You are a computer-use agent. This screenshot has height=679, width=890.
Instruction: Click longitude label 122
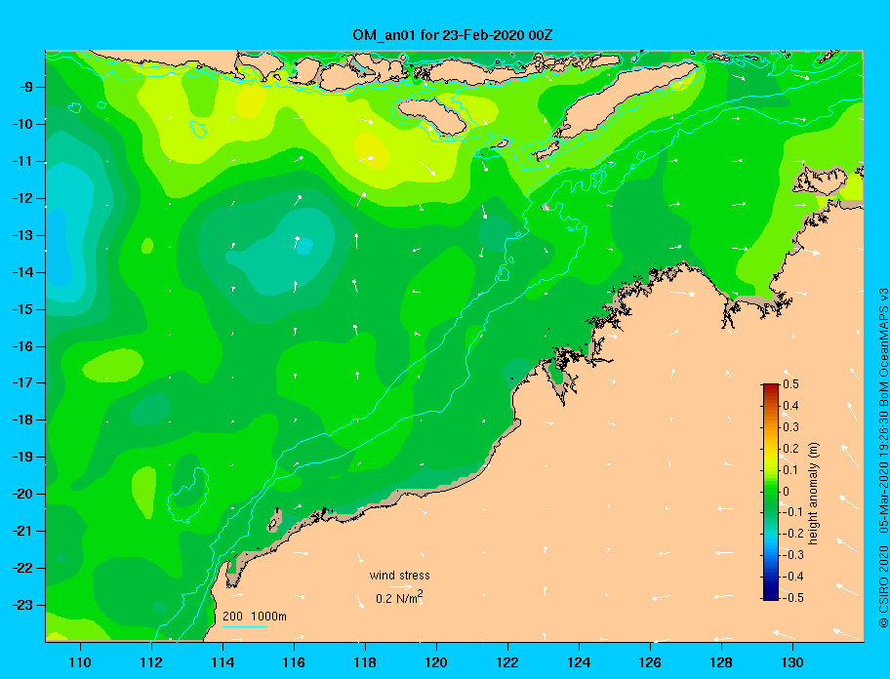(x=507, y=662)
